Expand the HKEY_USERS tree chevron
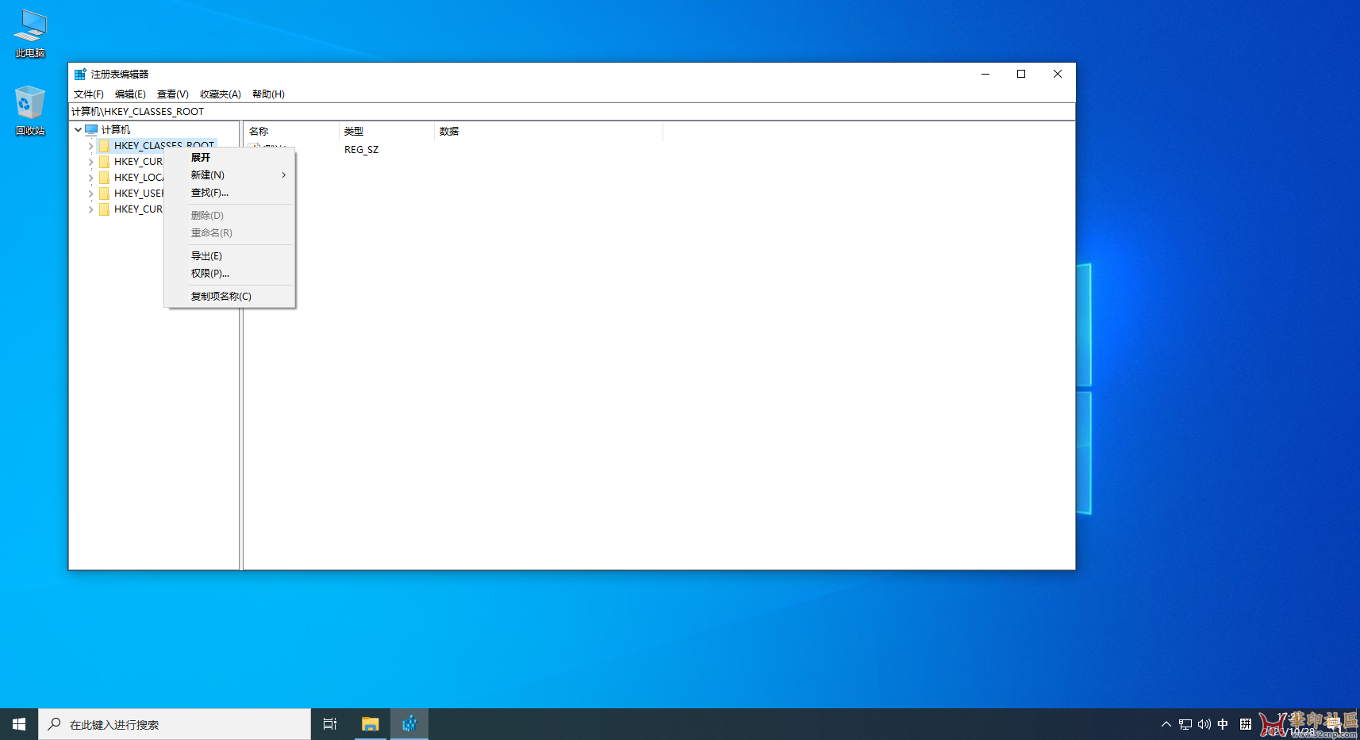Screen dimensions: 1360x740 click(x=90, y=193)
